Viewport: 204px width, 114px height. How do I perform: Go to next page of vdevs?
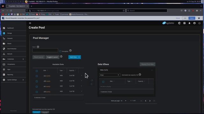click(x=150, y=101)
